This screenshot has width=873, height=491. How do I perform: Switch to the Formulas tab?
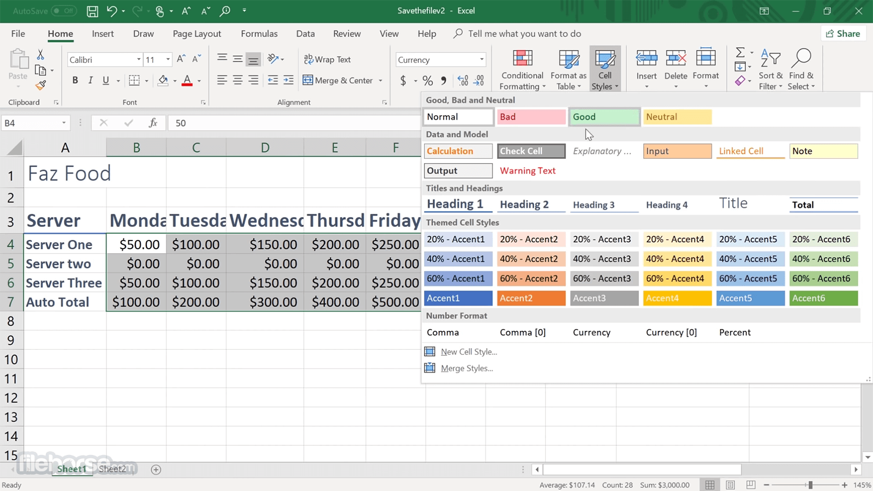[x=259, y=33]
